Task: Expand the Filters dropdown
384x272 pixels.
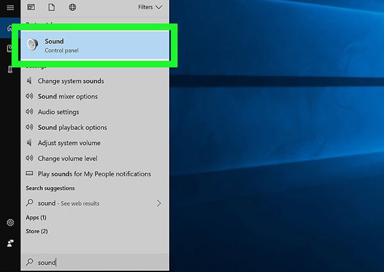Action: point(150,7)
